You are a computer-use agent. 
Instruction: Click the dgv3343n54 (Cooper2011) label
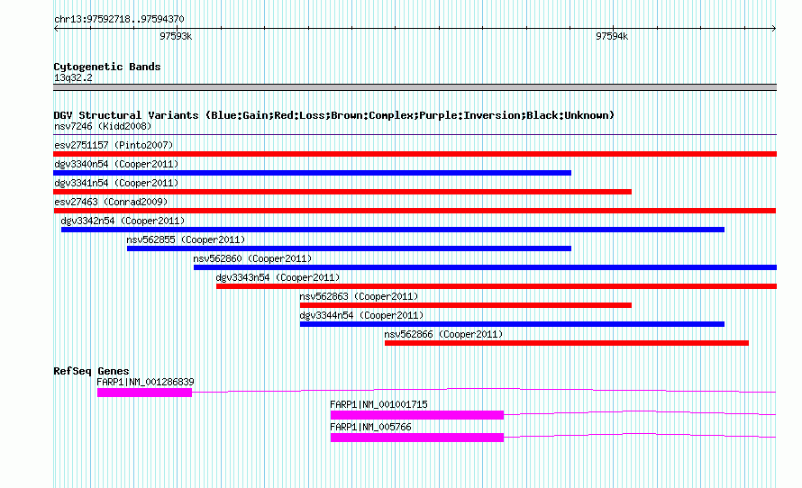278,277
